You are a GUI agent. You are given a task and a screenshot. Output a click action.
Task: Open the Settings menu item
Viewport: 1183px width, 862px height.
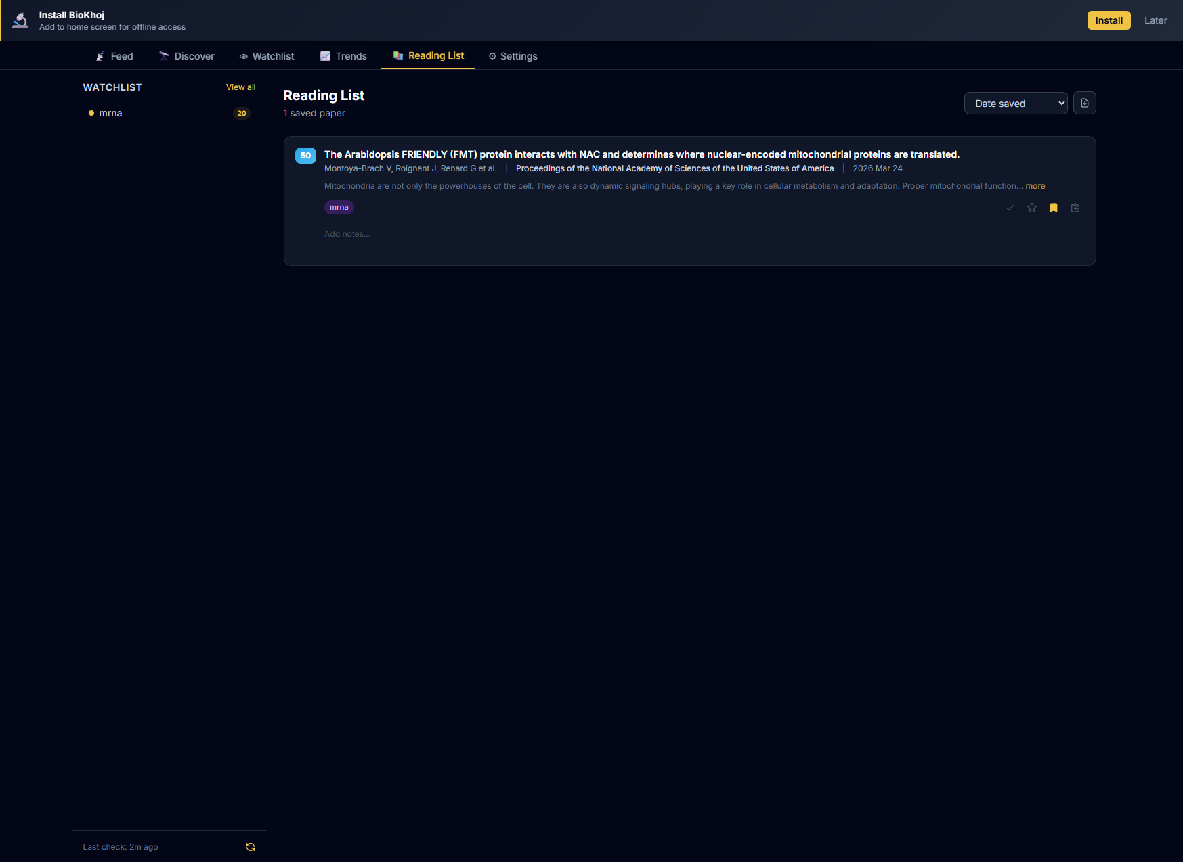pyautogui.click(x=519, y=55)
